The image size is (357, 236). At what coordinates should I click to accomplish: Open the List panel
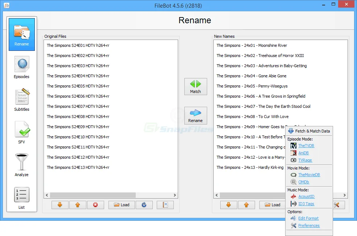pyautogui.click(x=22, y=198)
